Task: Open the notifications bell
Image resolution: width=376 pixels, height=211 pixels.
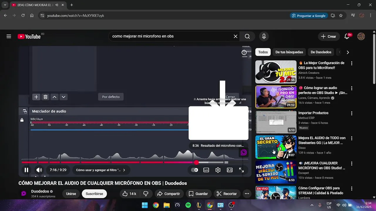Action: [347, 36]
